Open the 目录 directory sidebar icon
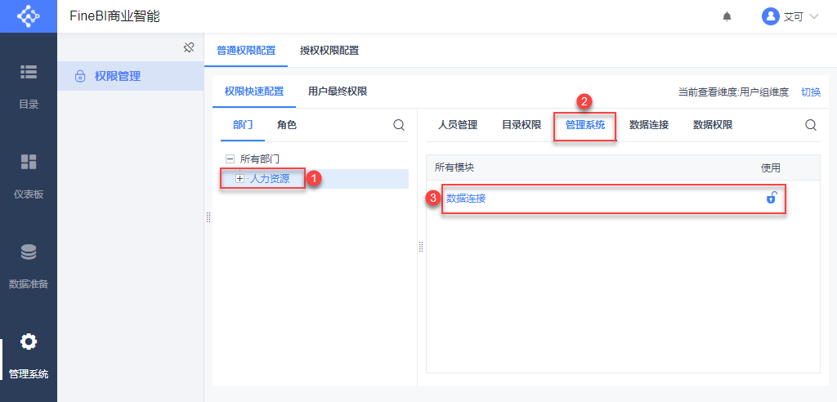837x402 pixels. click(x=29, y=73)
